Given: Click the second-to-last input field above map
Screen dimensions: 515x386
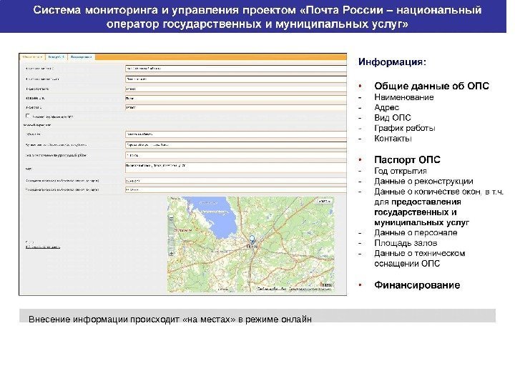Looking at the screenshot, I should click(x=236, y=181).
